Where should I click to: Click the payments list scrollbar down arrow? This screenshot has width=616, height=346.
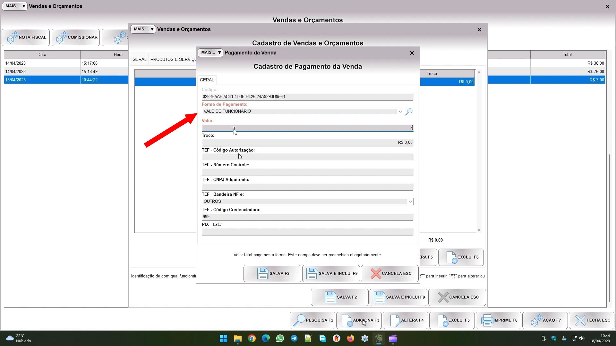click(x=479, y=230)
